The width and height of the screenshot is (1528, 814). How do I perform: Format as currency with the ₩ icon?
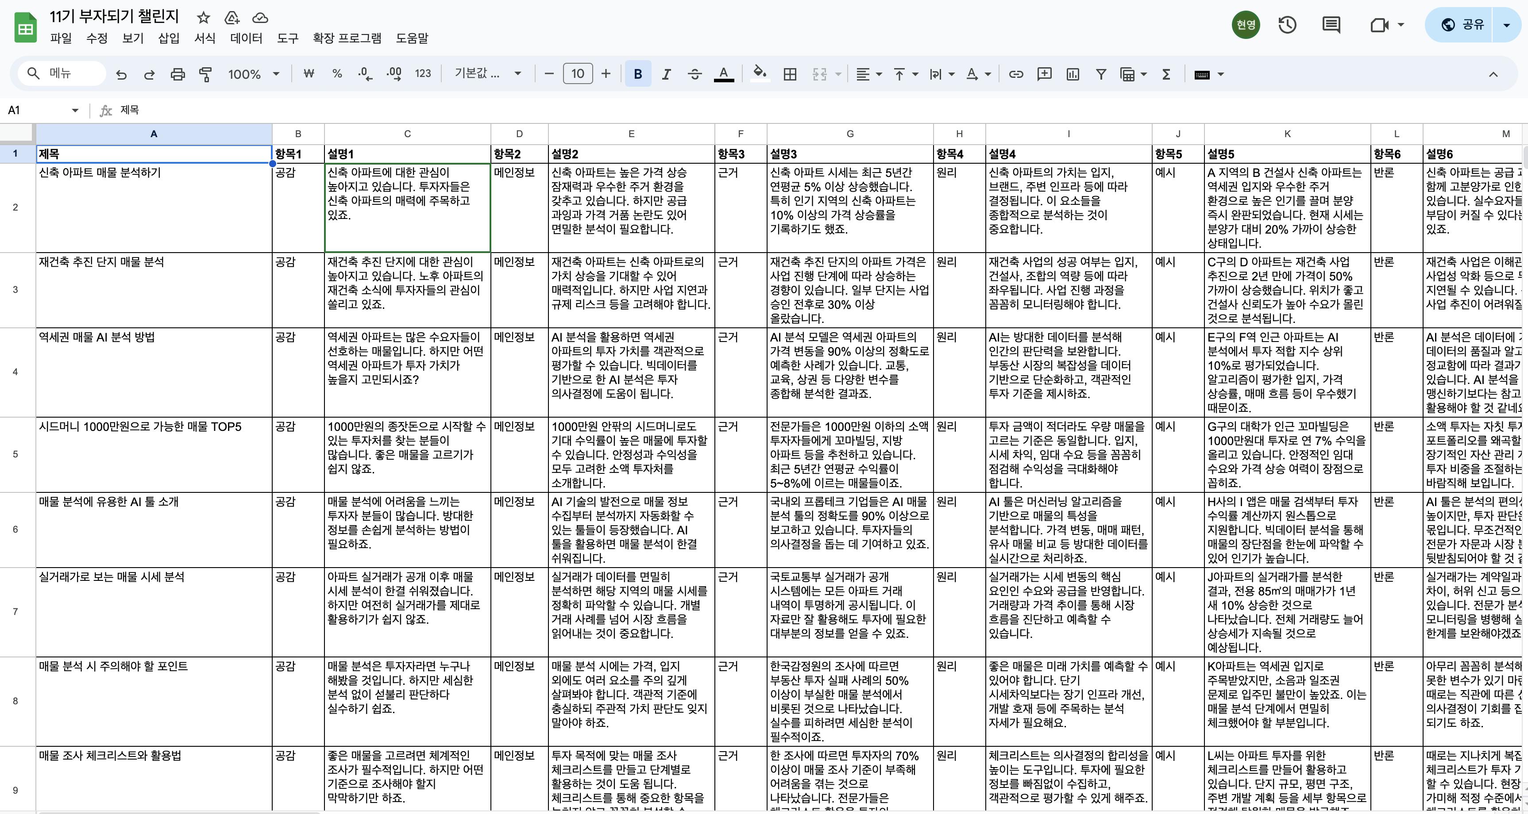click(x=309, y=73)
